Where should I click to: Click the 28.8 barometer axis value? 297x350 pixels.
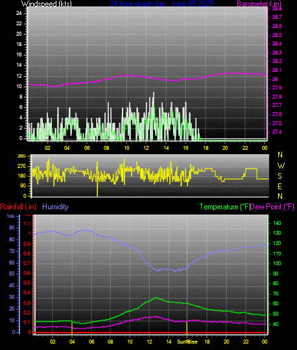coord(277,8)
